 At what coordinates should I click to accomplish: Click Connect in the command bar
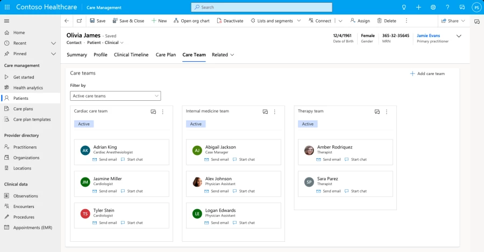click(x=320, y=20)
